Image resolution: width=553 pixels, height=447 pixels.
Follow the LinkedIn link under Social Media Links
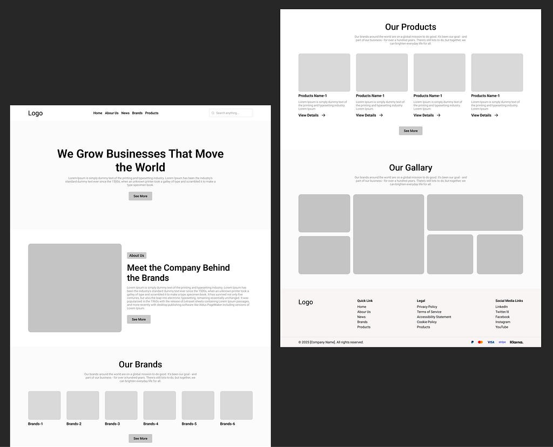[x=501, y=306]
